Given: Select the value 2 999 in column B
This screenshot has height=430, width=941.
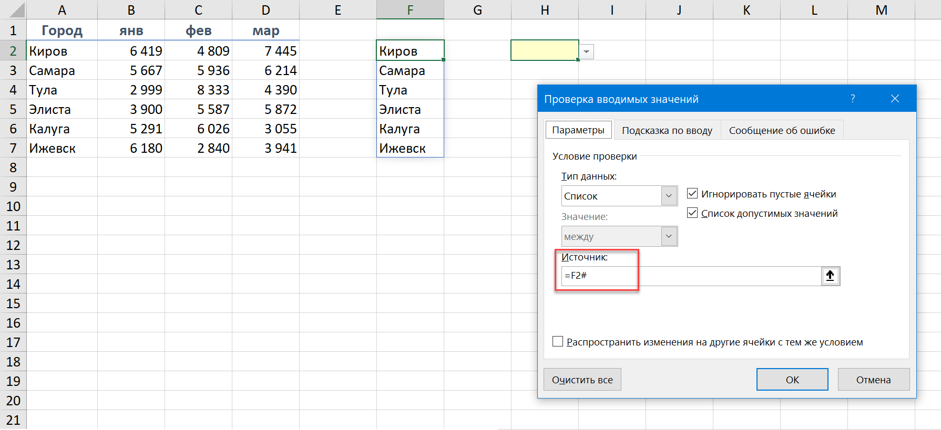Looking at the screenshot, I should 131,90.
